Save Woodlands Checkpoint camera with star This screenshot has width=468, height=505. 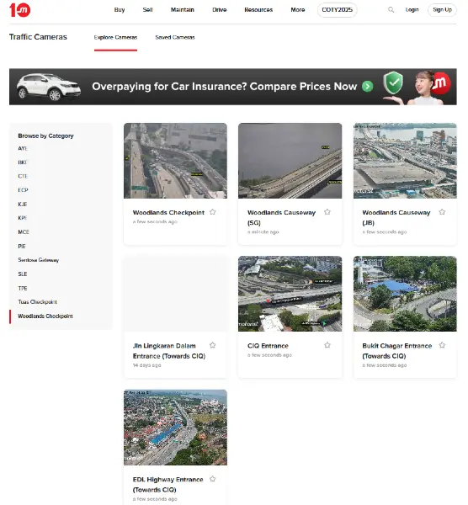tap(213, 212)
